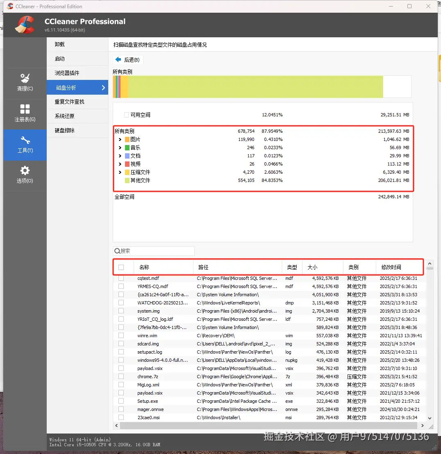The height and width of the screenshot is (454, 441).
Task: Select the MigLog.xml file name
Action: click(x=148, y=385)
